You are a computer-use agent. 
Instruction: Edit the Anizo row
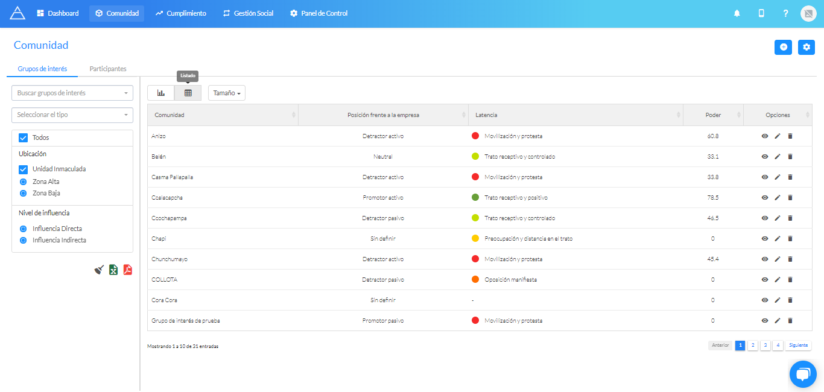pos(778,136)
